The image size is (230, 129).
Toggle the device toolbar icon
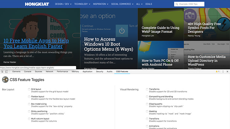coord(6,71)
